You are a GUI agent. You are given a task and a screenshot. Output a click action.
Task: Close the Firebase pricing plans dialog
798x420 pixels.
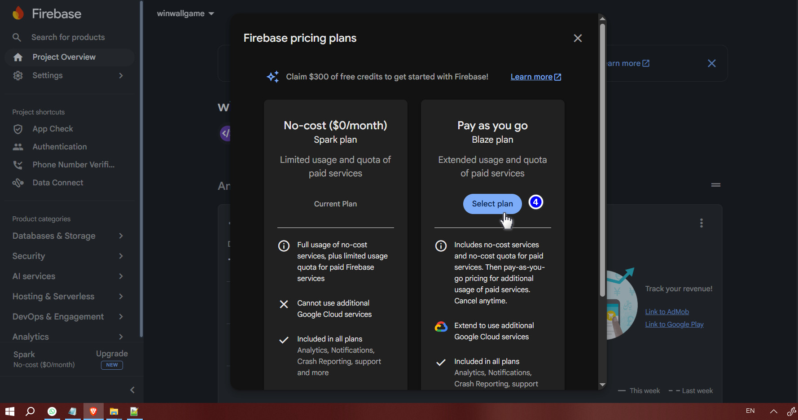tap(578, 39)
